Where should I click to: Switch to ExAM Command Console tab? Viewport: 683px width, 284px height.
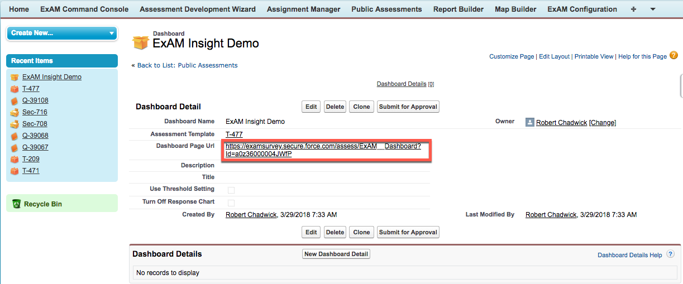84,9
